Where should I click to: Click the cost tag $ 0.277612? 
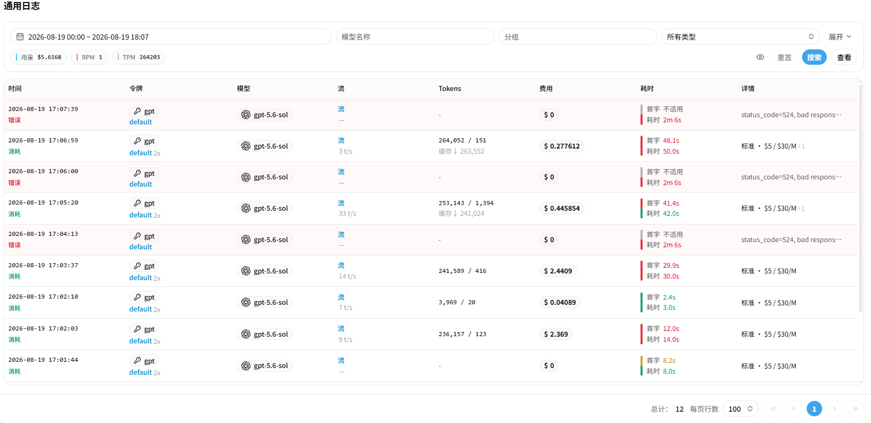click(562, 146)
